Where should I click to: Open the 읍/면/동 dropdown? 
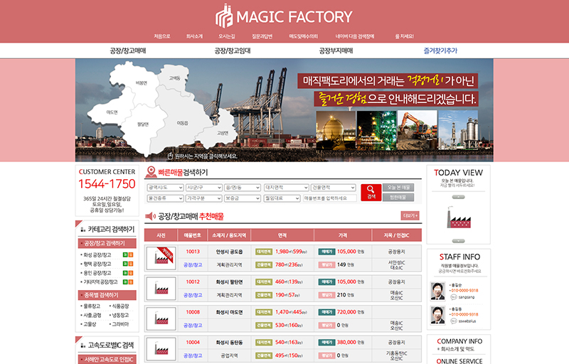(243, 188)
